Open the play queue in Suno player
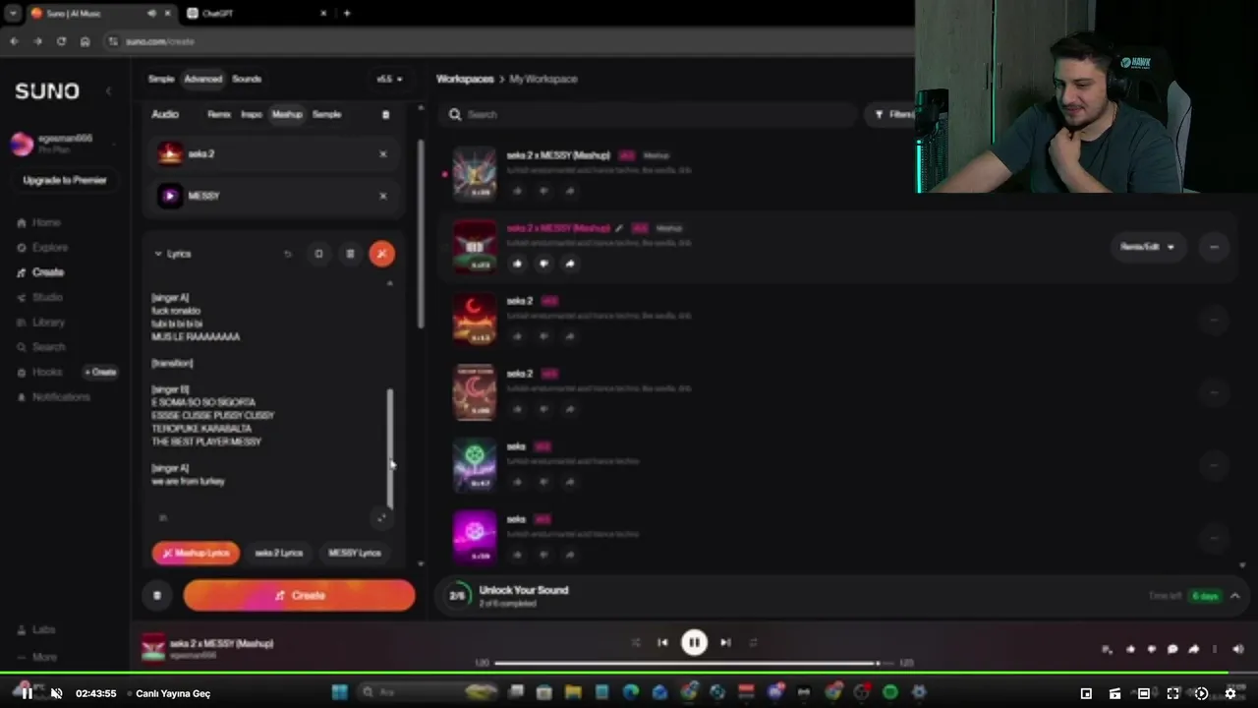The image size is (1258, 708). 1107,649
